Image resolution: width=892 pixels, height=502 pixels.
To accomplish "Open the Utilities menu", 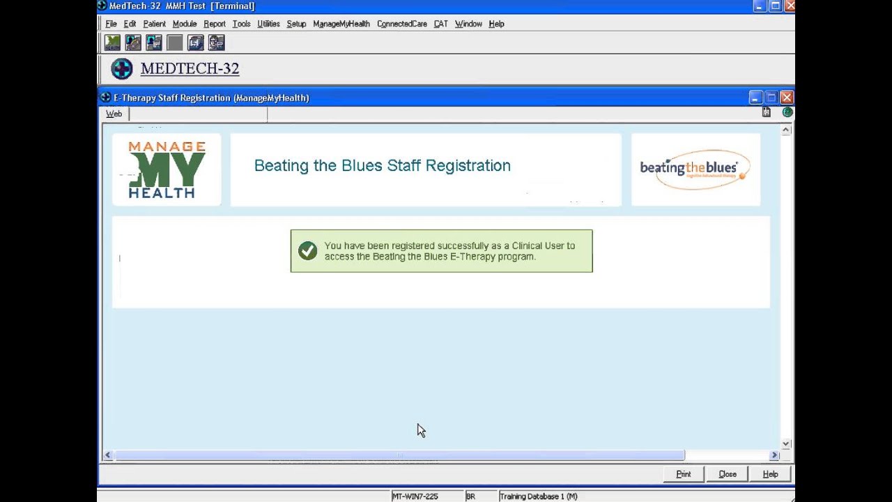I will (268, 24).
